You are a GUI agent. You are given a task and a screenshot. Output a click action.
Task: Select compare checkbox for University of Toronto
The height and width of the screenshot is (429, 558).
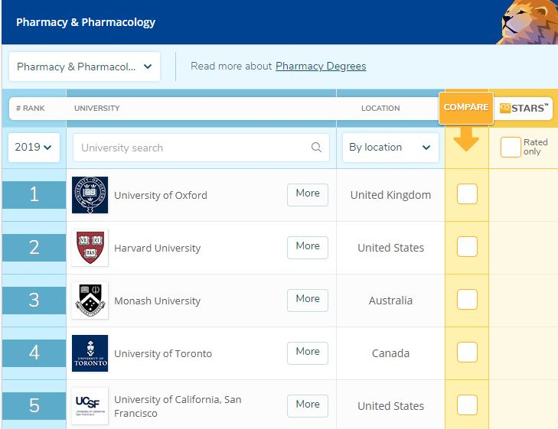pyautogui.click(x=467, y=353)
